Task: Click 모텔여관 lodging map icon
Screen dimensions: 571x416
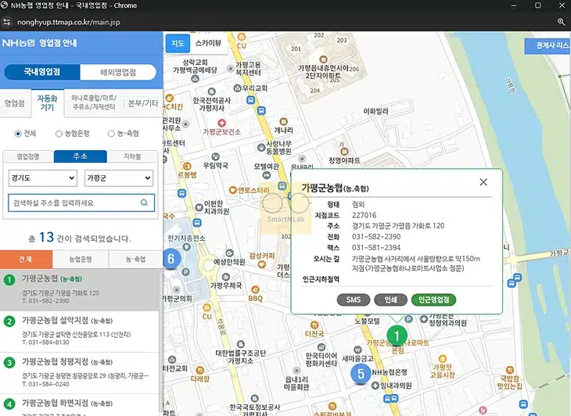Action: click(x=267, y=175)
